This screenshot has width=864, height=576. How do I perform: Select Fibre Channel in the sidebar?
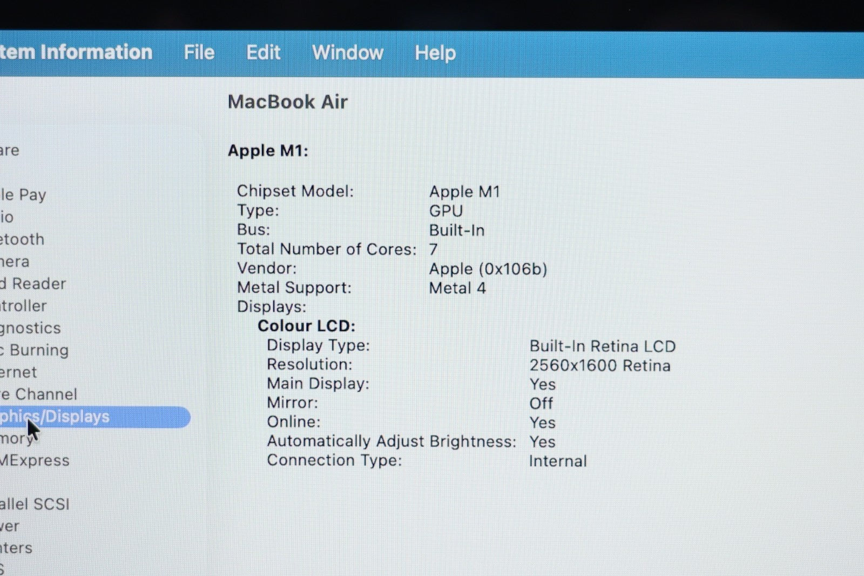click(x=39, y=394)
